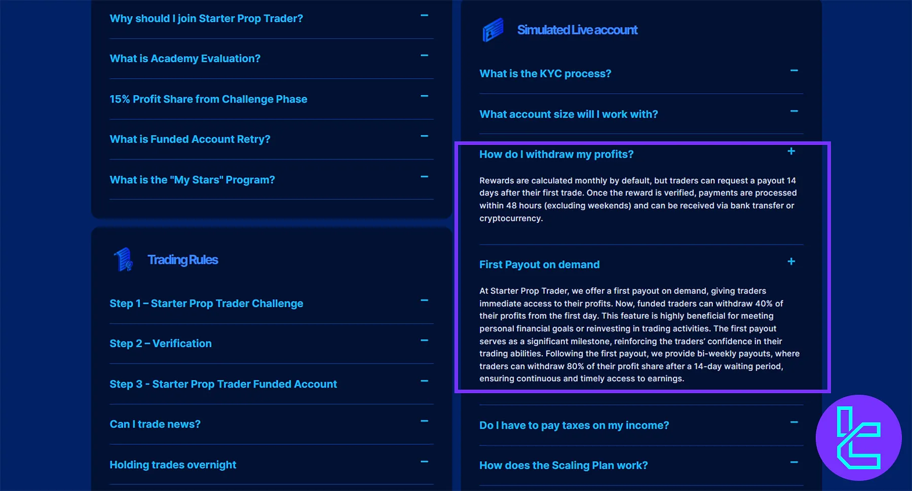The height and width of the screenshot is (491, 912).
Task: Expand 'What account size will I work with?'
Action: [568, 115]
